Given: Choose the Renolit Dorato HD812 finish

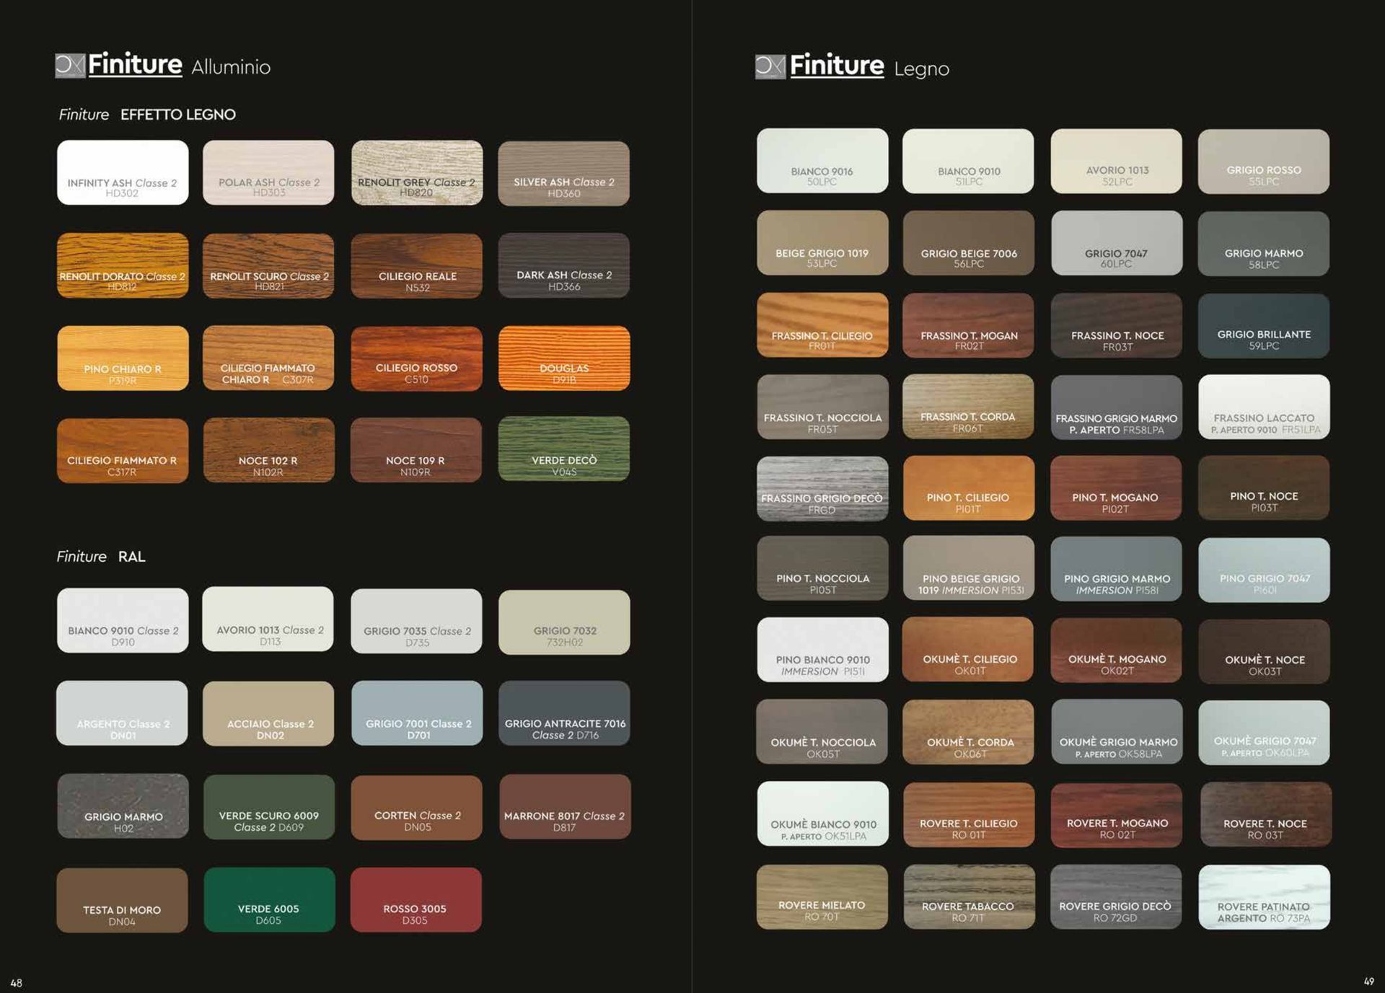Looking at the screenshot, I should coord(123,265).
